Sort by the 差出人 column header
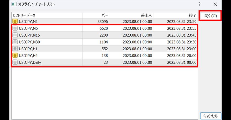The image size is (231, 120). point(131,15)
